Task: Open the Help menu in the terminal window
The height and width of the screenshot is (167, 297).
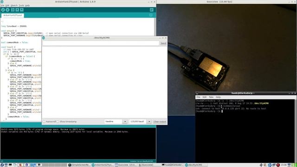Action: tap(218, 97)
